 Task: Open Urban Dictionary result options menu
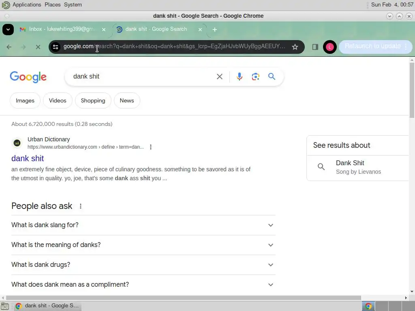(x=151, y=147)
